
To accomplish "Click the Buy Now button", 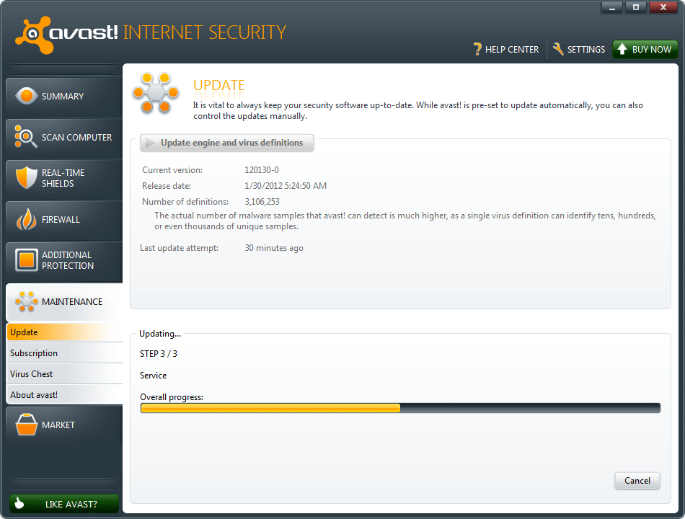I will click(645, 49).
